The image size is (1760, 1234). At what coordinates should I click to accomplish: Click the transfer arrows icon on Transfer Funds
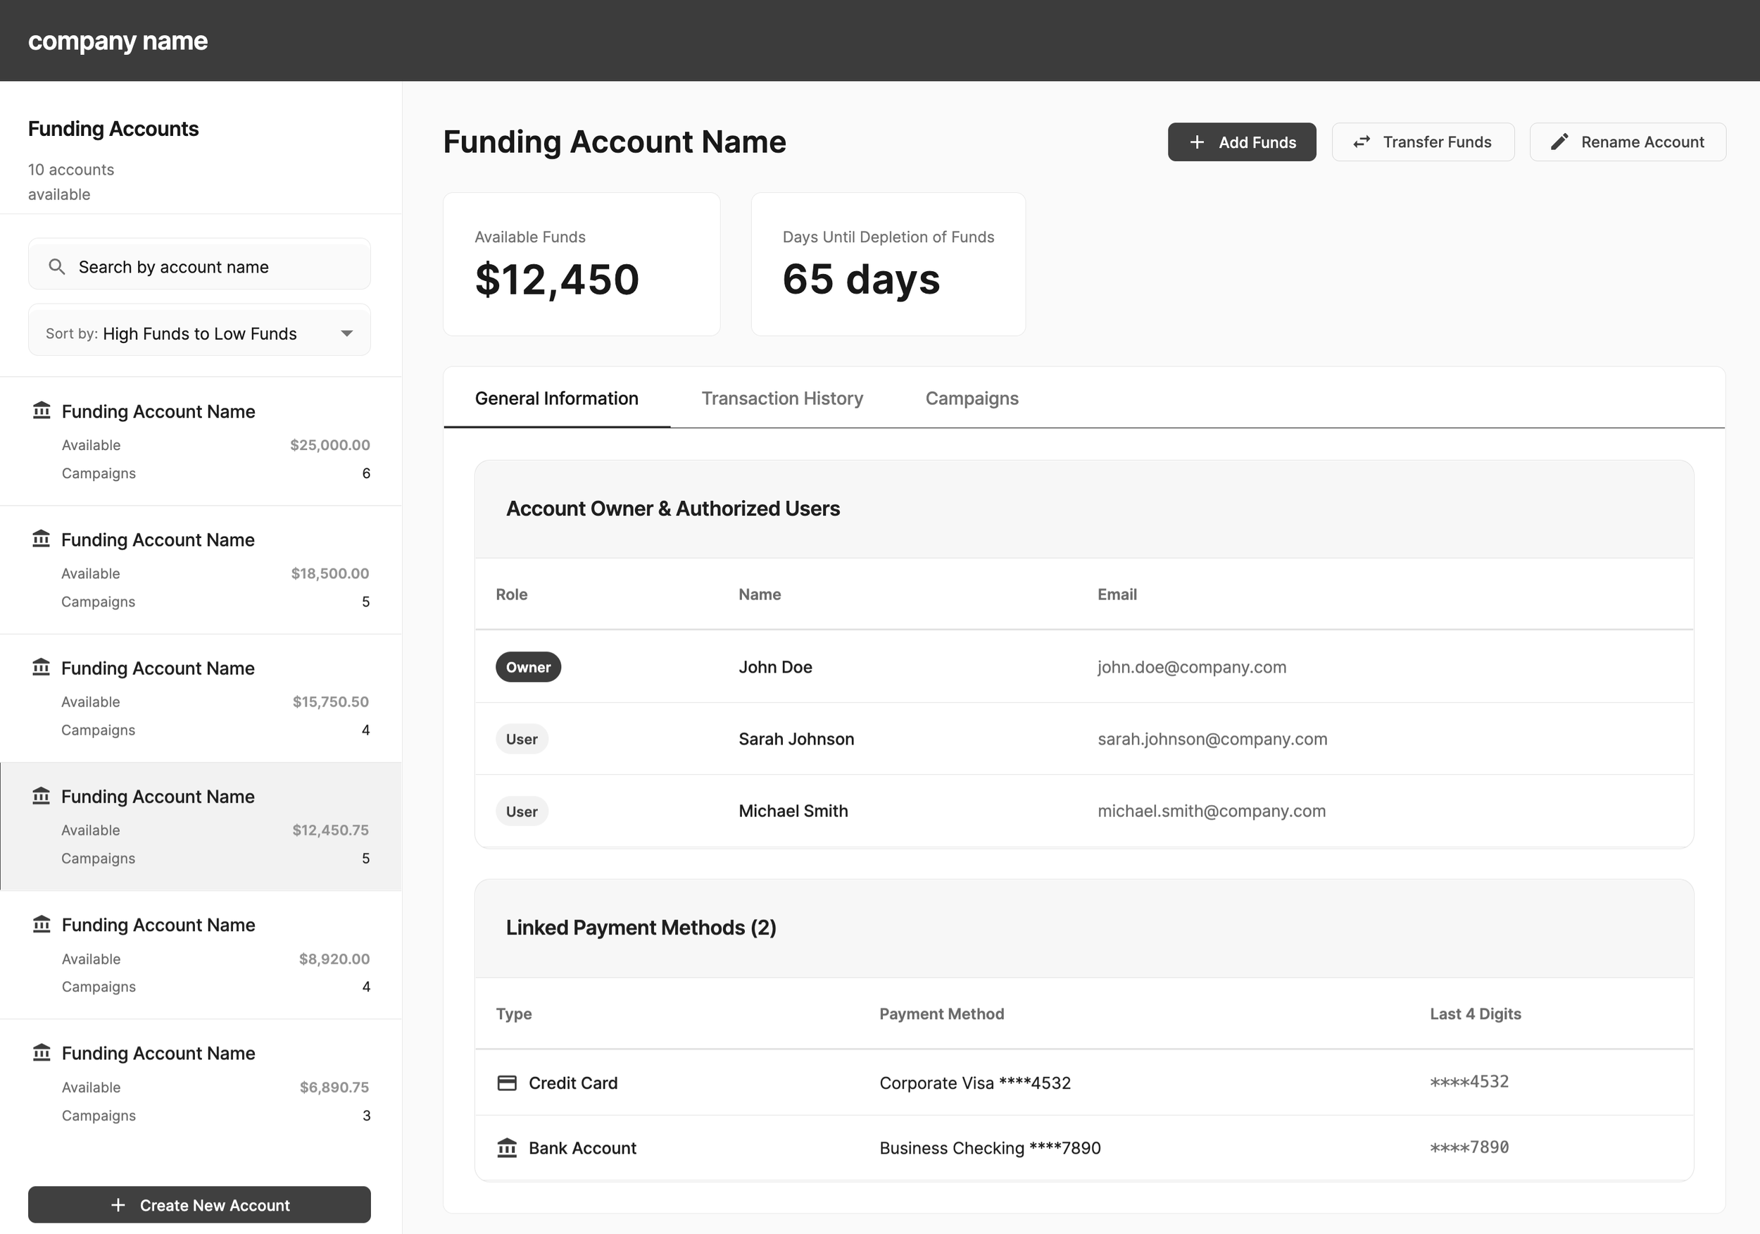pos(1362,142)
